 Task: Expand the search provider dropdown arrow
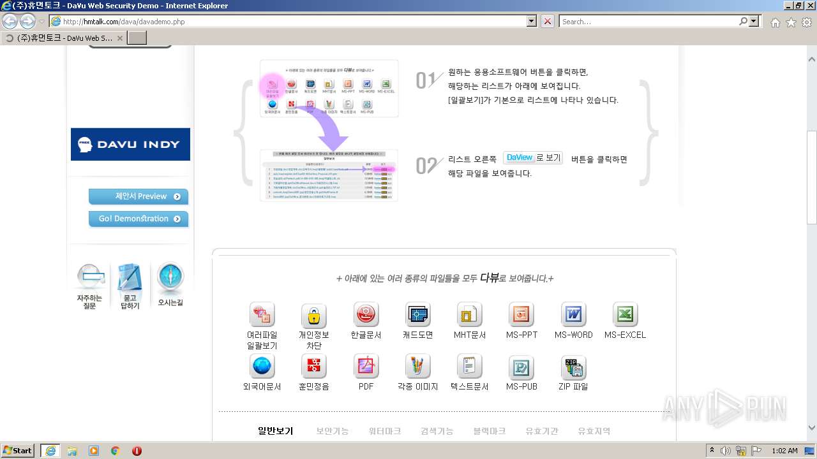[x=754, y=21]
